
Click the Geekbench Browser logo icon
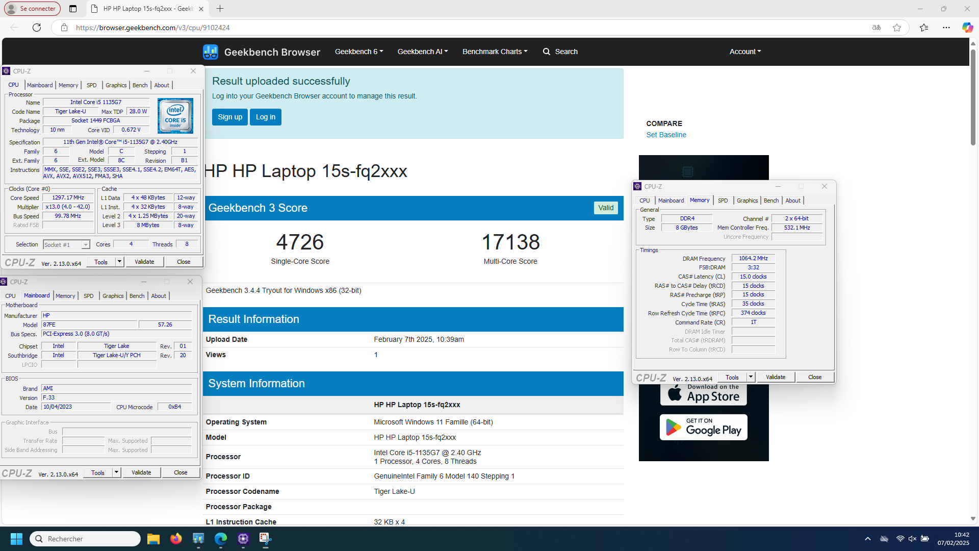pos(210,52)
